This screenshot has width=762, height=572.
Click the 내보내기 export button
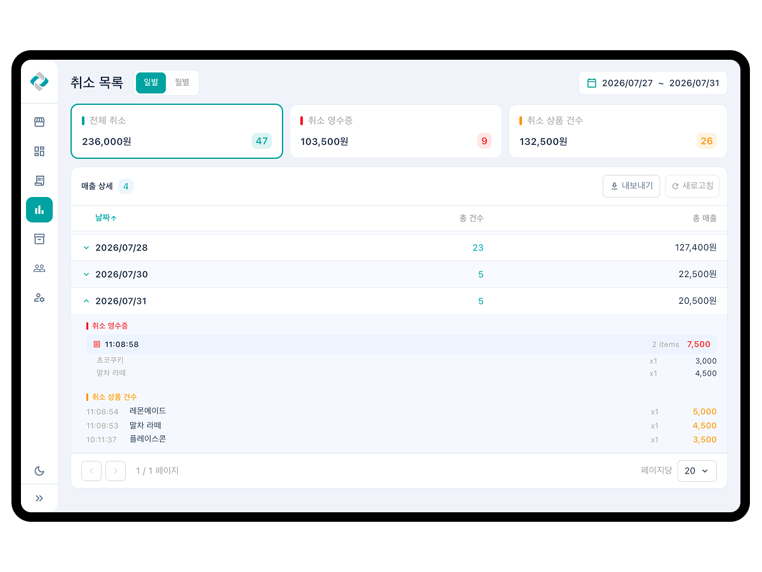[631, 186]
